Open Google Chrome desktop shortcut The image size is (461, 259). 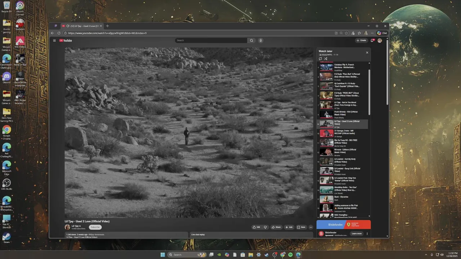tap(6, 132)
